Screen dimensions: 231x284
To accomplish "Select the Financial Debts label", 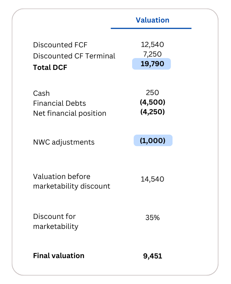I will point(60,103).
